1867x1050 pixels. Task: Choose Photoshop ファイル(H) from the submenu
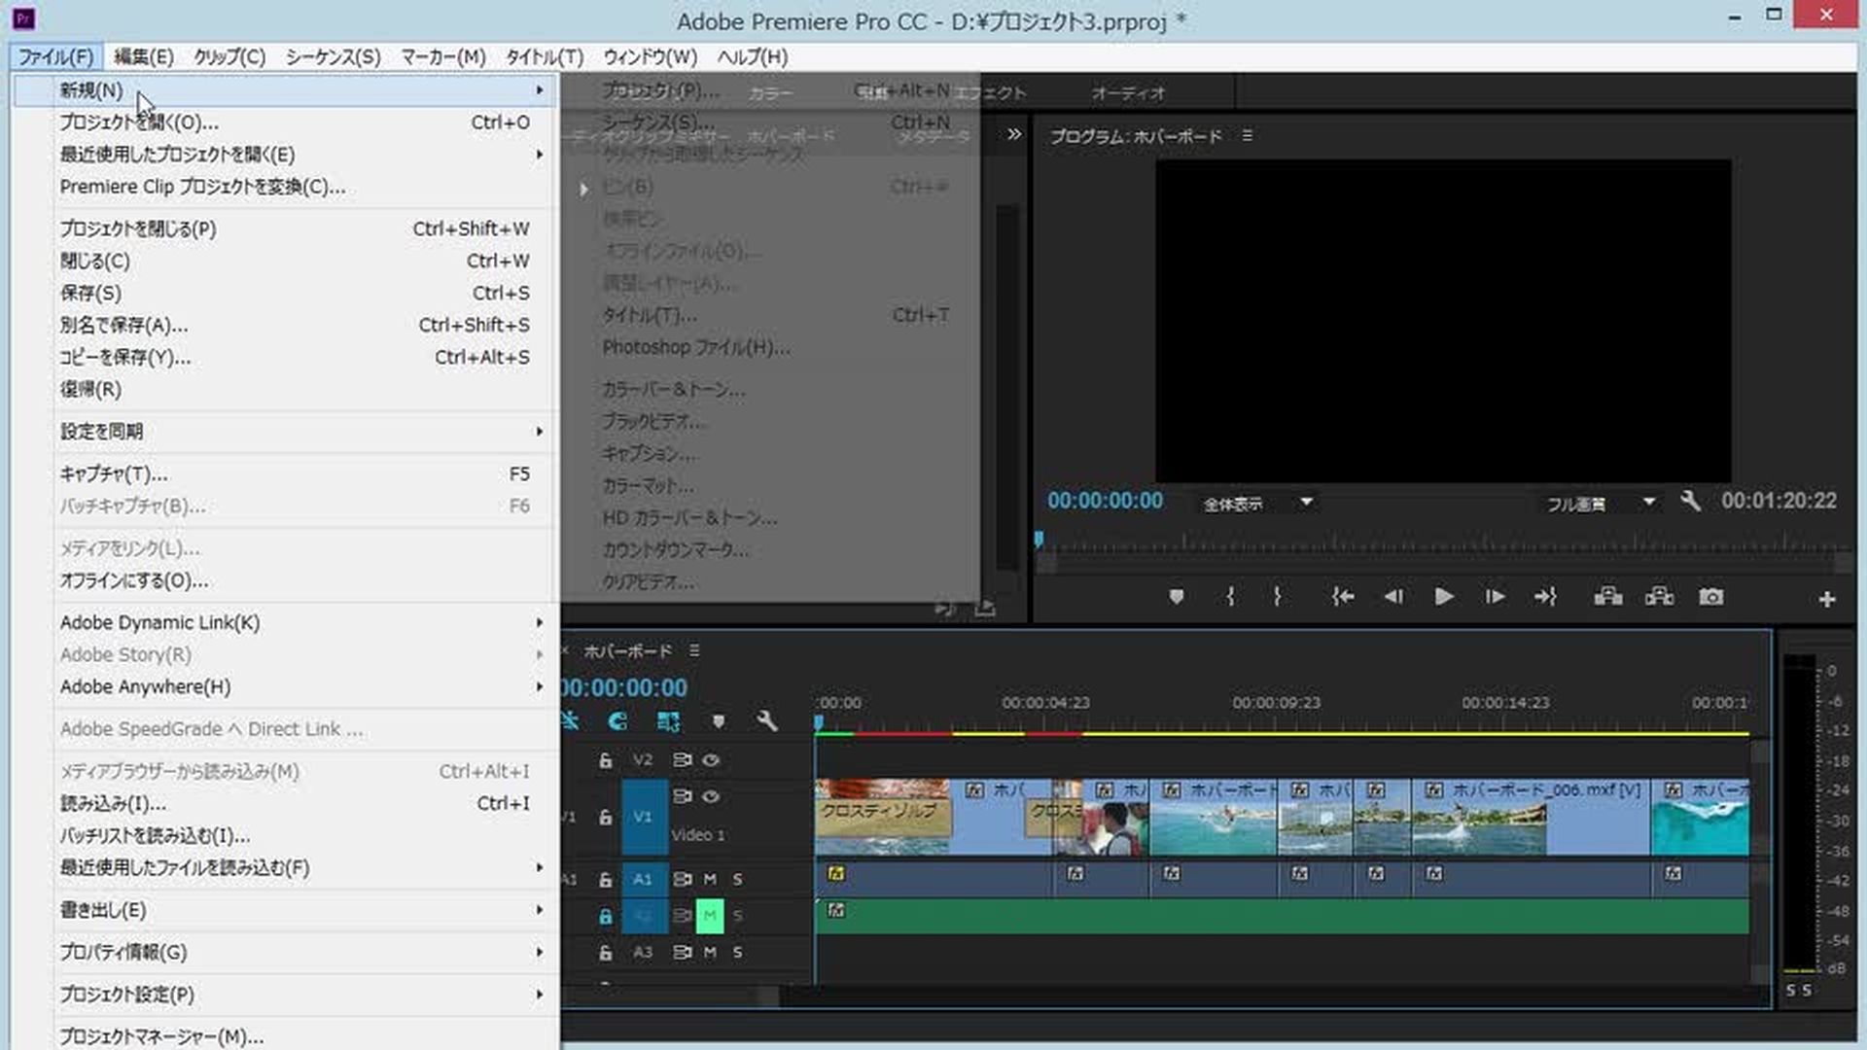(x=696, y=347)
